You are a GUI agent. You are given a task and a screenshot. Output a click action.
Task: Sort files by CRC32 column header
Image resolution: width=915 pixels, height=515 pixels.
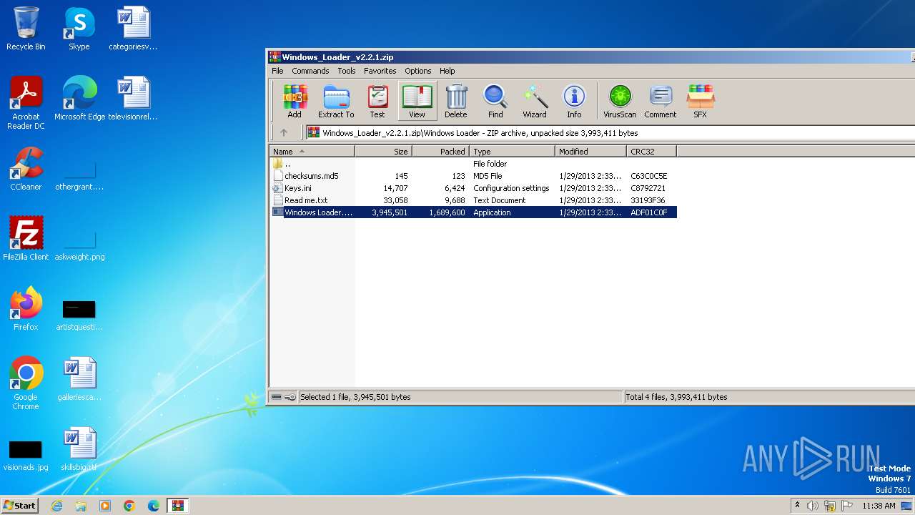pyautogui.click(x=652, y=152)
